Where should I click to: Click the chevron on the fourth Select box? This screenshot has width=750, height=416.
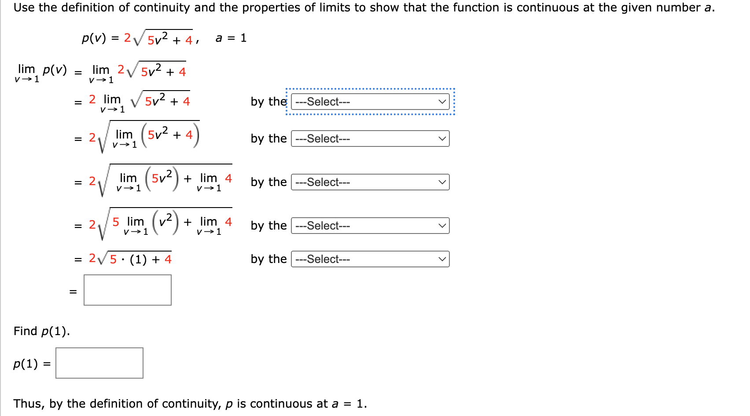(x=441, y=226)
